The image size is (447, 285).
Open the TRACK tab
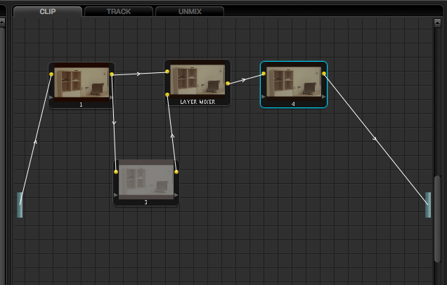click(119, 11)
